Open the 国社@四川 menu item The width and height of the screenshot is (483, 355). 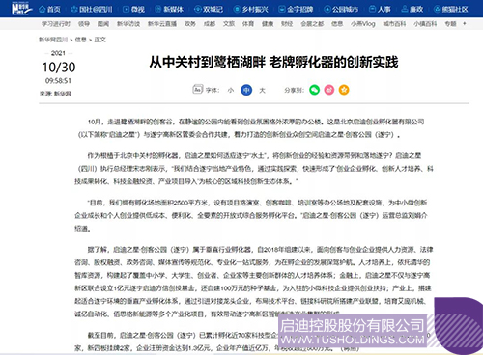pos(92,10)
